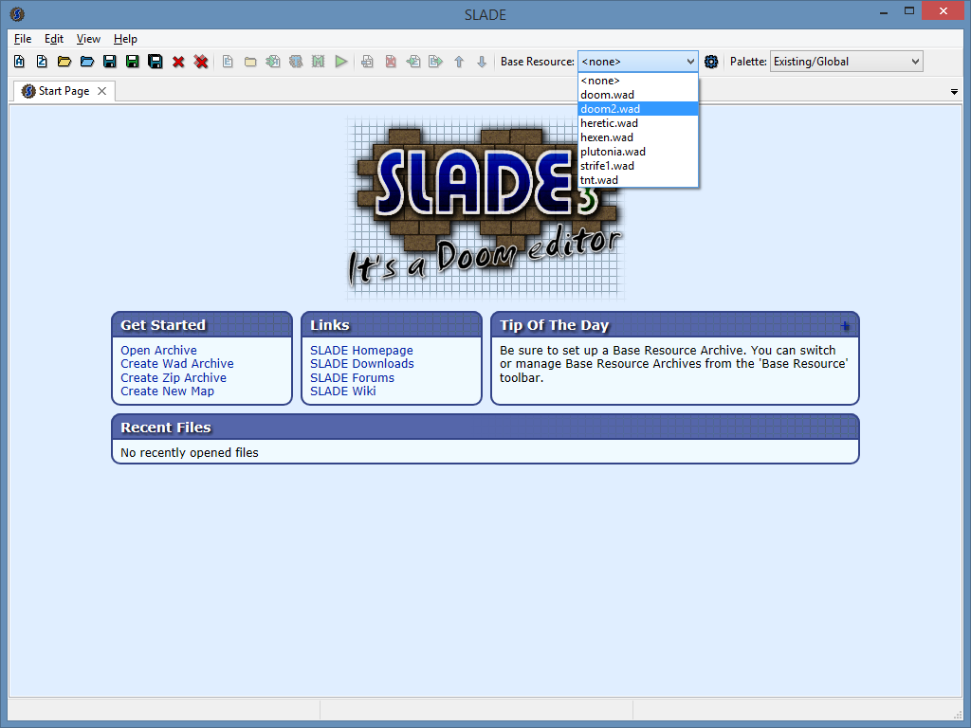This screenshot has width=971, height=728.
Task: Open the SLADE Downloads link
Action: pos(362,364)
